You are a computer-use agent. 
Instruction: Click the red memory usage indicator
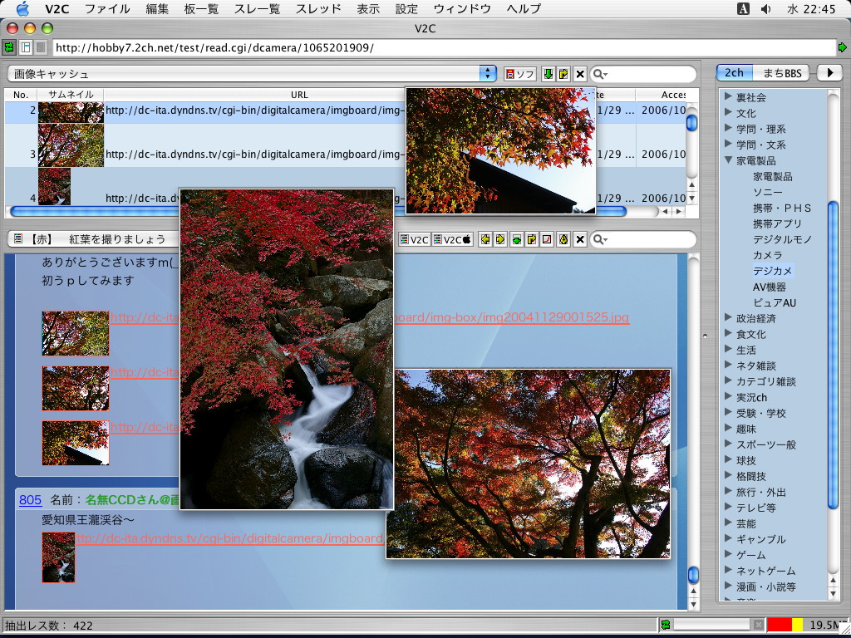click(780, 625)
